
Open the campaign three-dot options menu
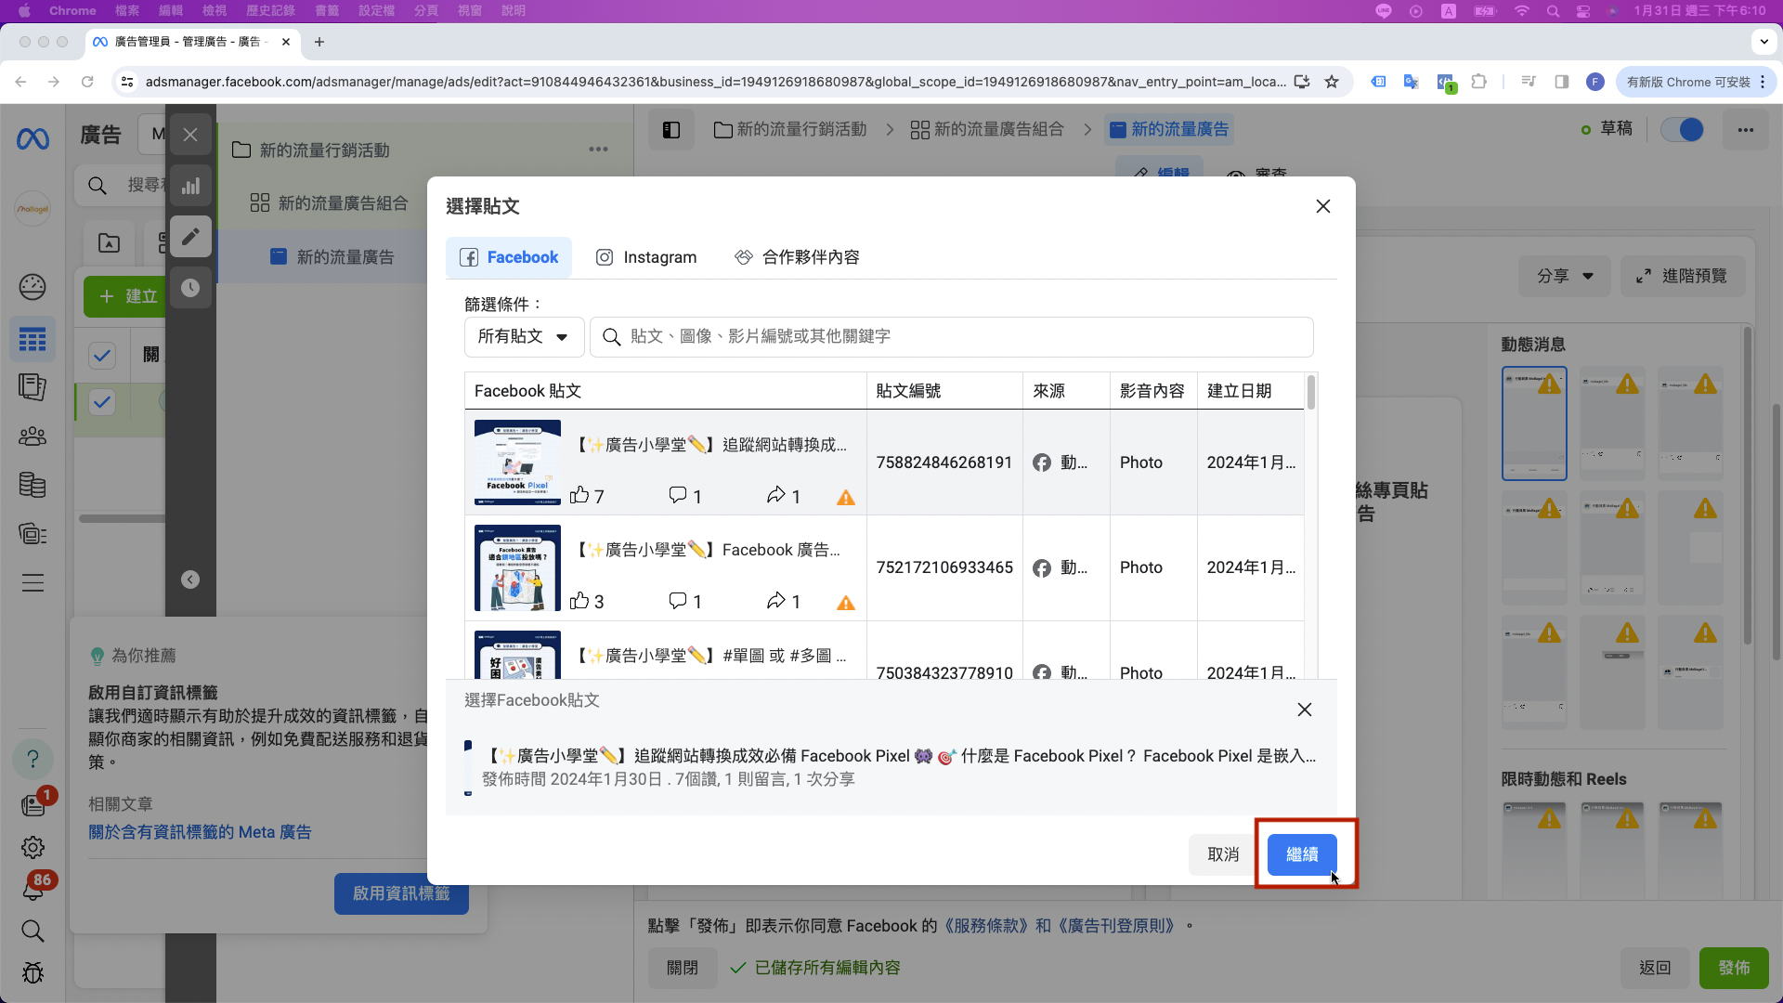click(598, 150)
